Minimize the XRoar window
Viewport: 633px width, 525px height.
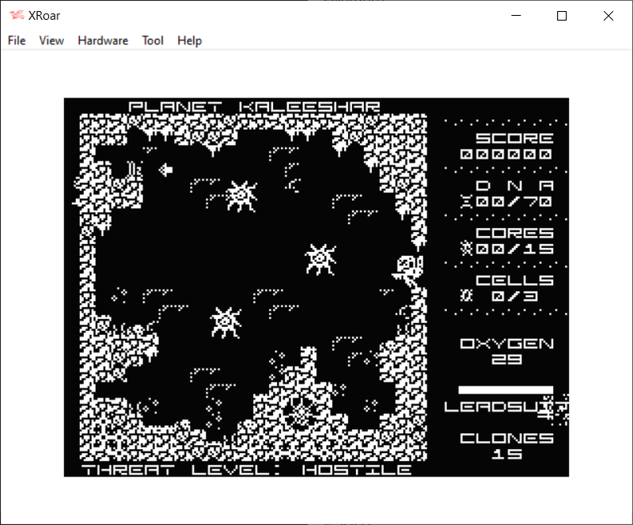[516, 16]
